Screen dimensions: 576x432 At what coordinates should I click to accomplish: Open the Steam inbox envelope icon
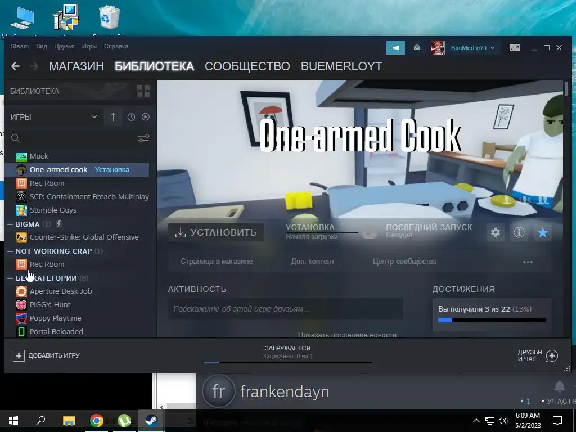click(417, 47)
